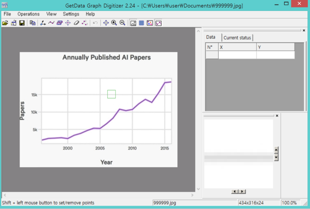
Task: Click the 15k y-axis label
Action: tap(34, 95)
